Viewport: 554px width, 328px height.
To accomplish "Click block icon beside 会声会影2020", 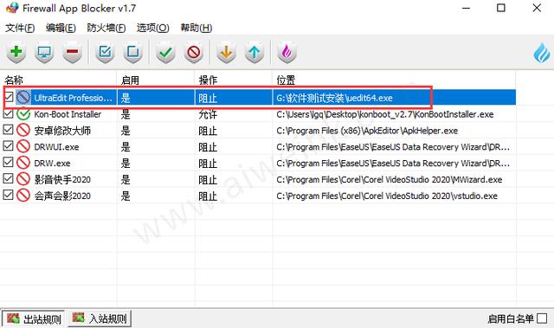I will click(x=23, y=196).
